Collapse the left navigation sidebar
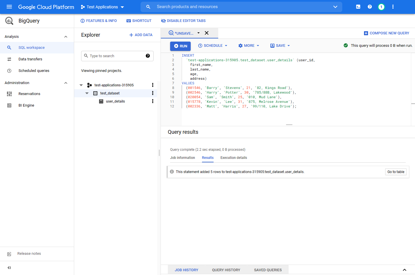Screen dimensions: 415x275 (x=9, y=268)
